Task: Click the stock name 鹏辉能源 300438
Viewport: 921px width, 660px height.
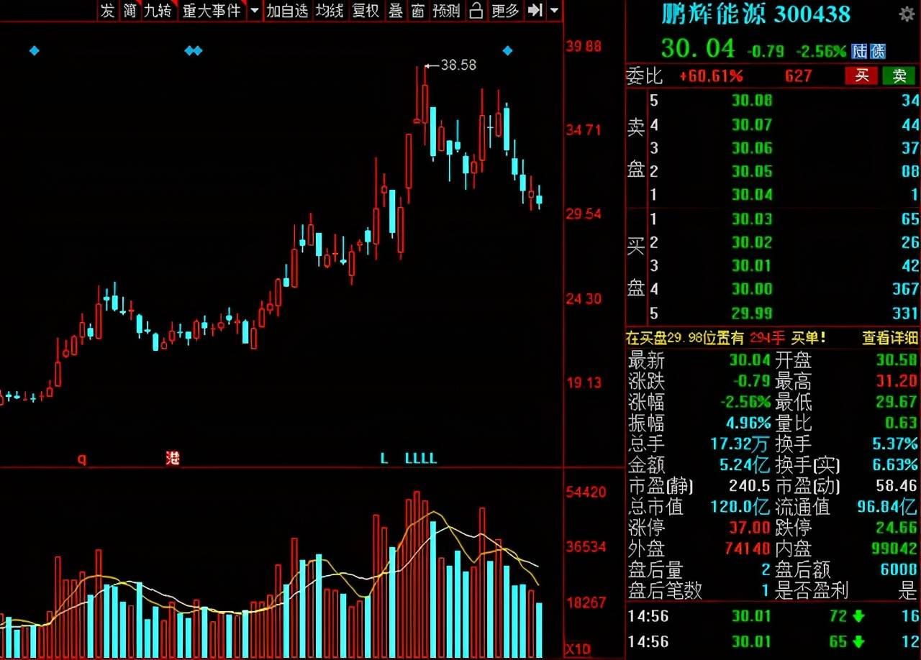Action: 756,14
